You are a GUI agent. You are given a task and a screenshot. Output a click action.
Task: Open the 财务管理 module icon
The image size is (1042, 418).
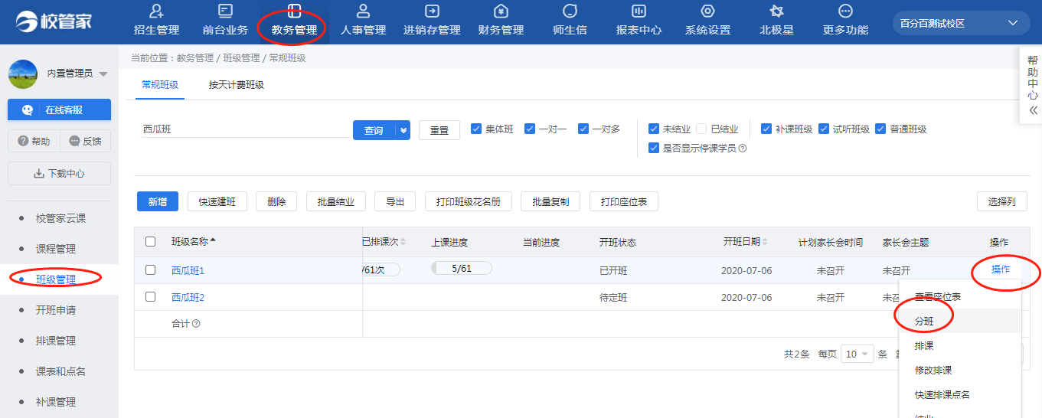[501, 11]
